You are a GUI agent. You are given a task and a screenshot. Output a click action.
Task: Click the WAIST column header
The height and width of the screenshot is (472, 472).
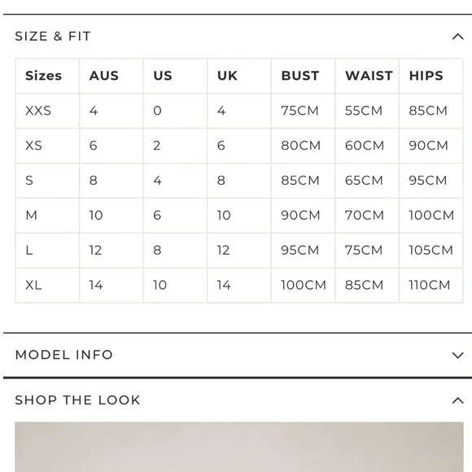coord(369,76)
